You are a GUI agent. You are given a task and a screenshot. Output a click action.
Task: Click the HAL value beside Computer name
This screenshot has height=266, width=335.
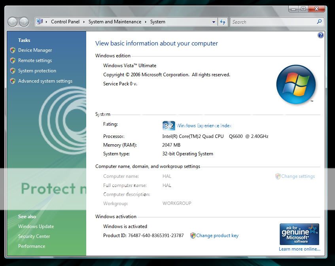pyautogui.click(x=167, y=176)
